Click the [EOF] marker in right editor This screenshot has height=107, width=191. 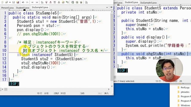pyautogui.click(x=123, y=70)
